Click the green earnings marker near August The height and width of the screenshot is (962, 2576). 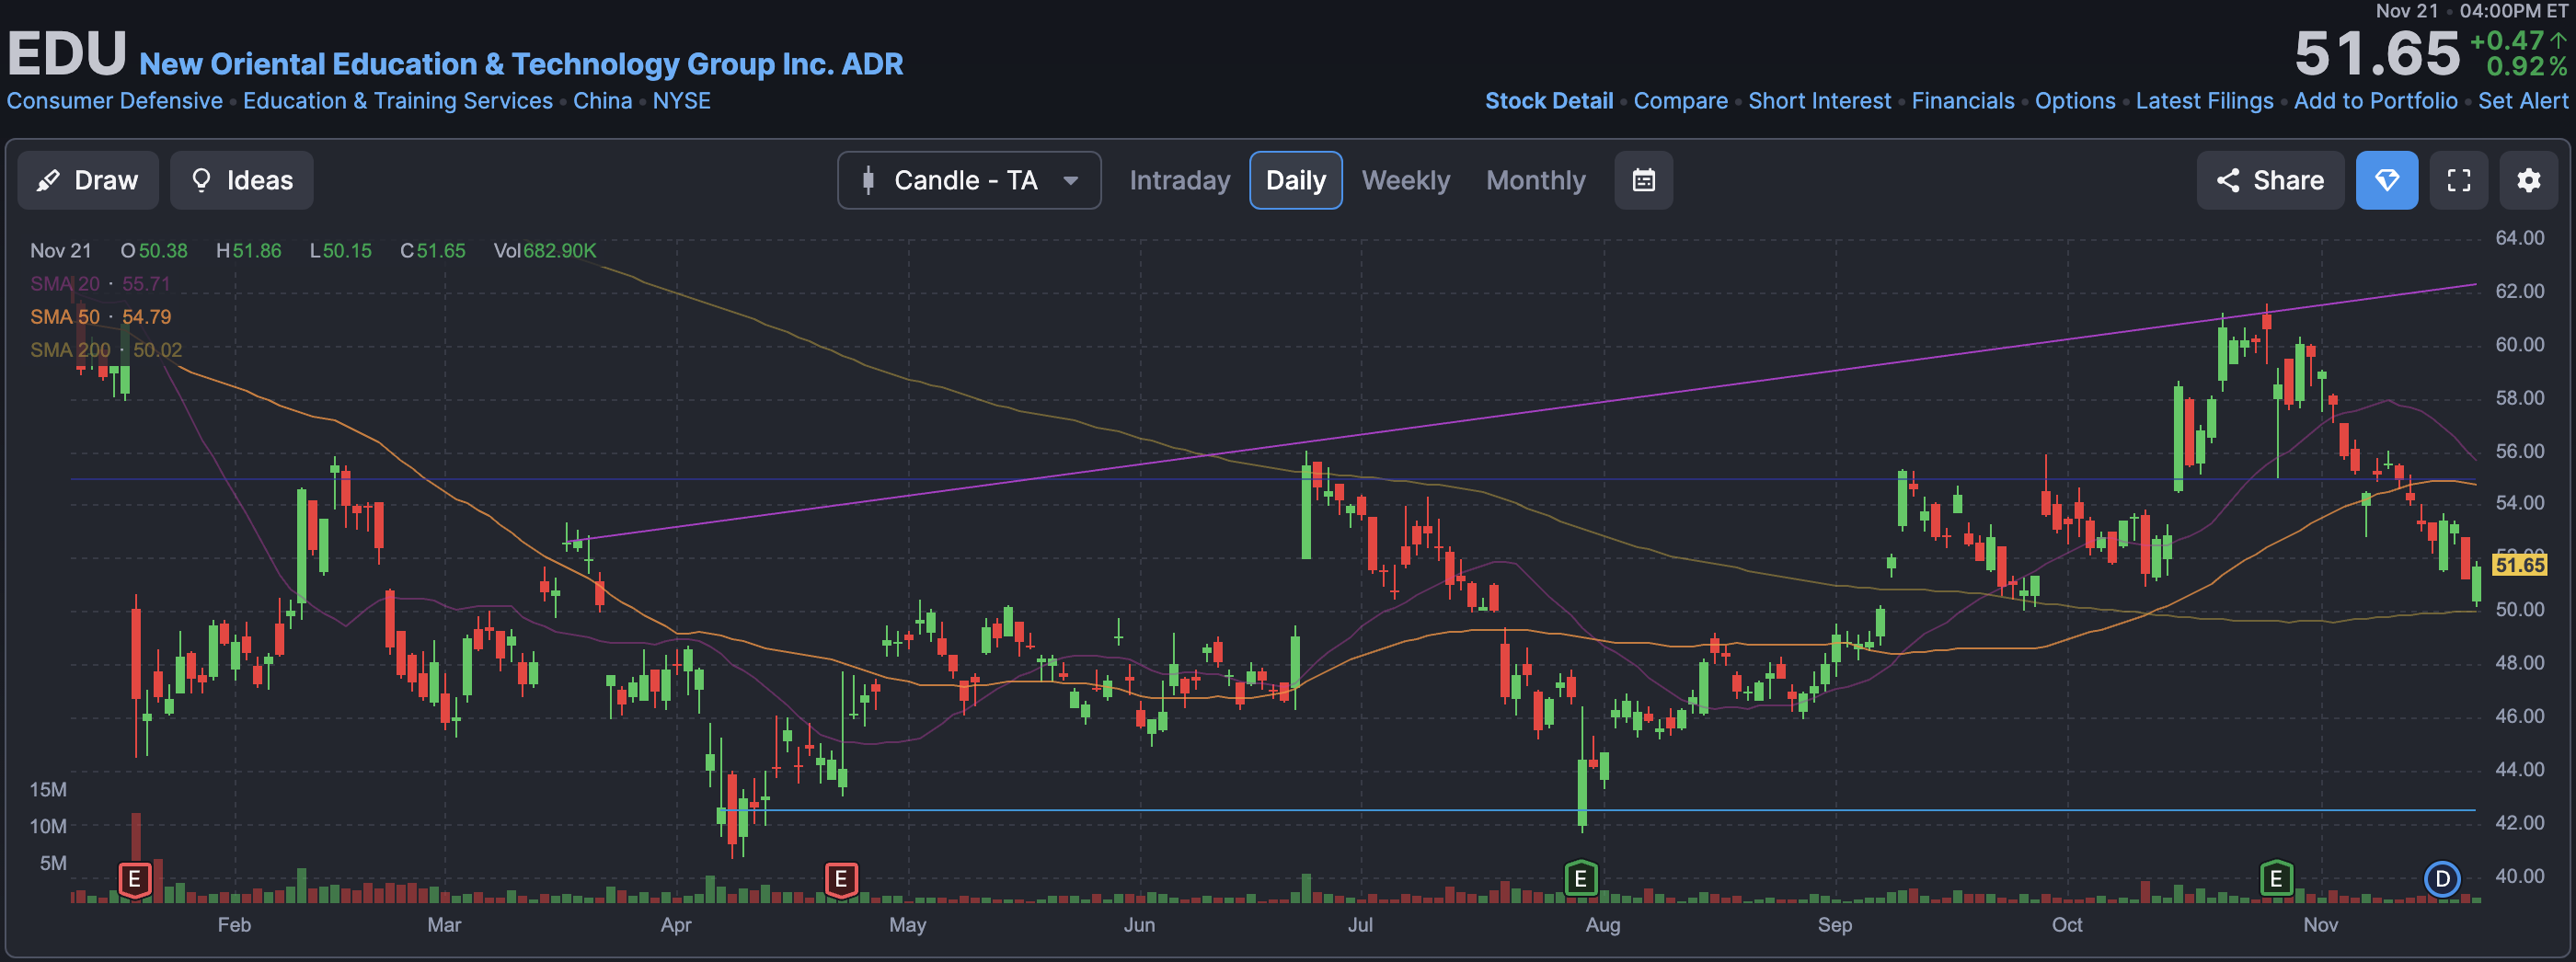click(1580, 880)
